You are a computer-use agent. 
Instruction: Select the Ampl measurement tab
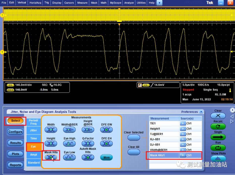[x=33, y=155]
